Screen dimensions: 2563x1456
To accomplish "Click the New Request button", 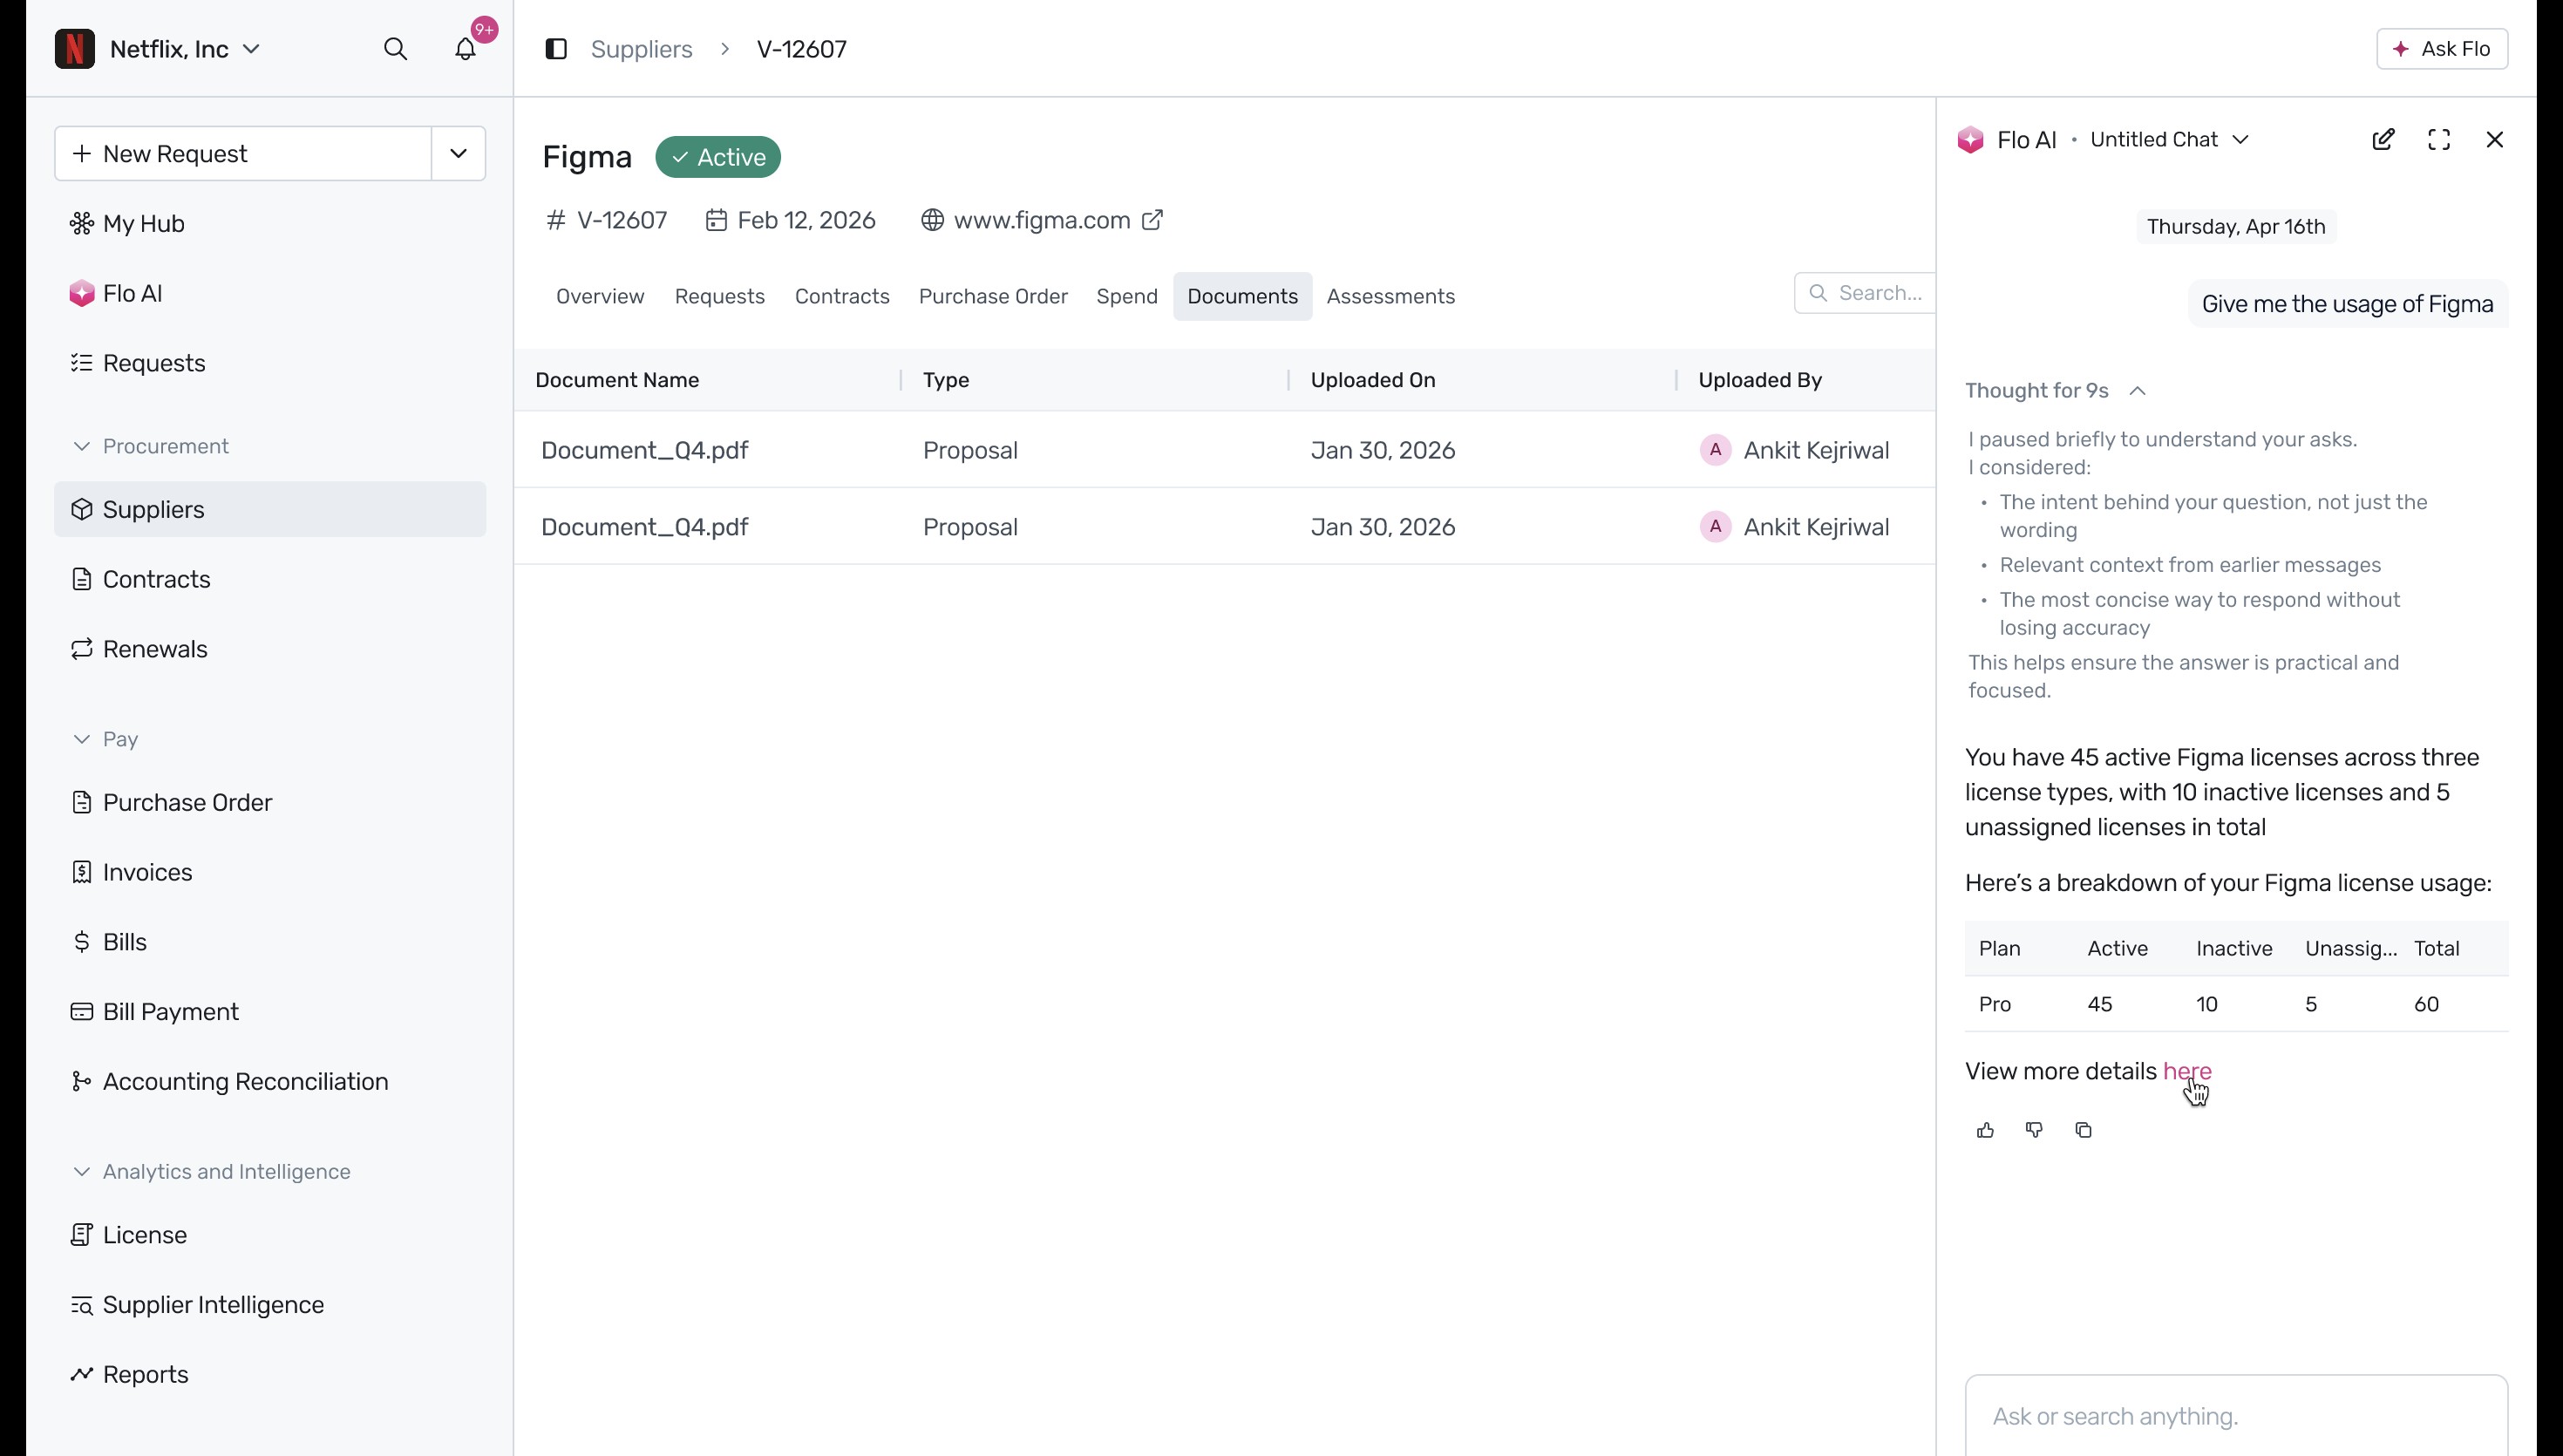I will (243, 154).
